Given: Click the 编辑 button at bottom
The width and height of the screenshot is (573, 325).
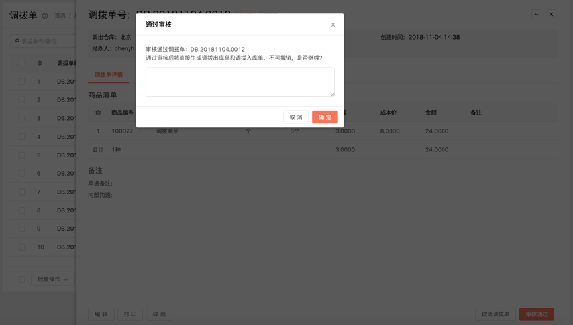Looking at the screenshot, I should click(101, 314).
